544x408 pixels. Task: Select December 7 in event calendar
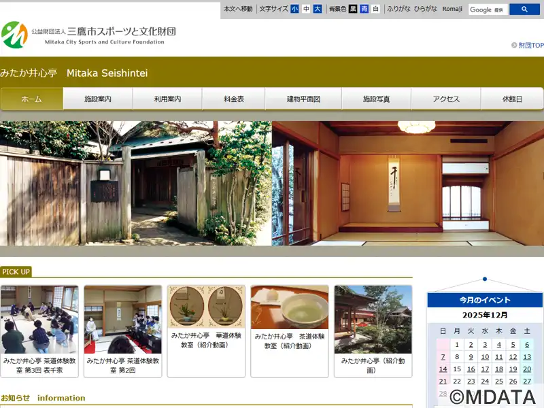point(443,357)
